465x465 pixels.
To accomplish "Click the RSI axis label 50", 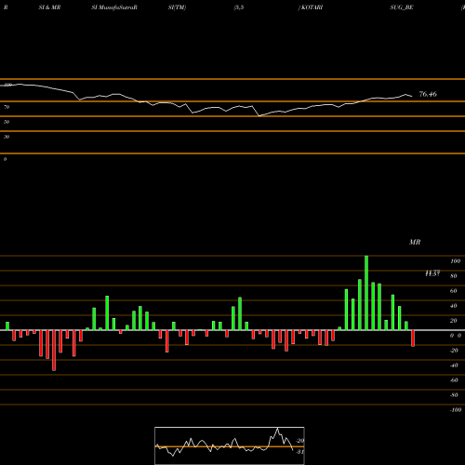I will tap(7, 122).
